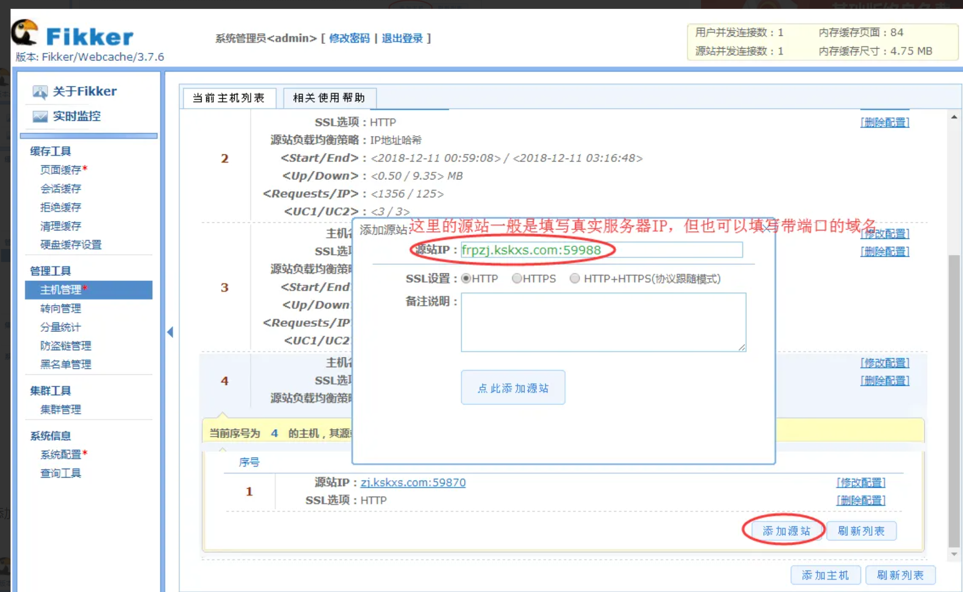The image size is (963, 592).
Task: Click the 系统管理员<admin> label
Action: coord(266,38)
